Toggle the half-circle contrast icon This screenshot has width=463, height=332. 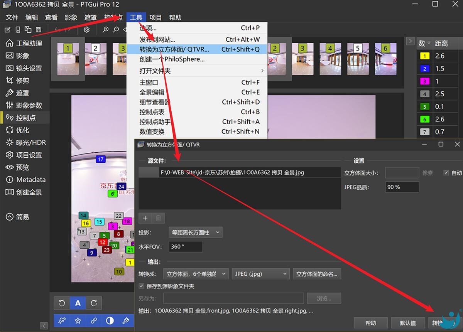pos(110,320)
